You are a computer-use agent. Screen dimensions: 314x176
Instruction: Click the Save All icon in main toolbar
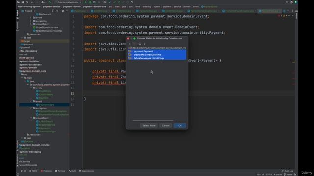click(23, 2)
